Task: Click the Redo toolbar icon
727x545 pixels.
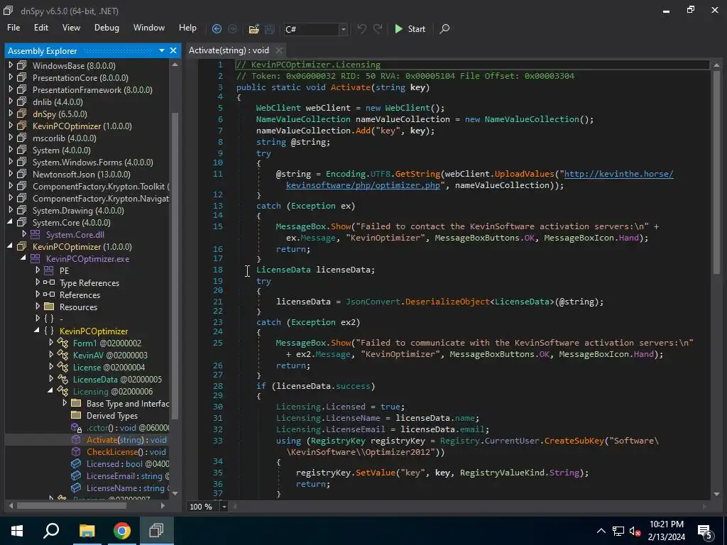Action: [378, 28]
